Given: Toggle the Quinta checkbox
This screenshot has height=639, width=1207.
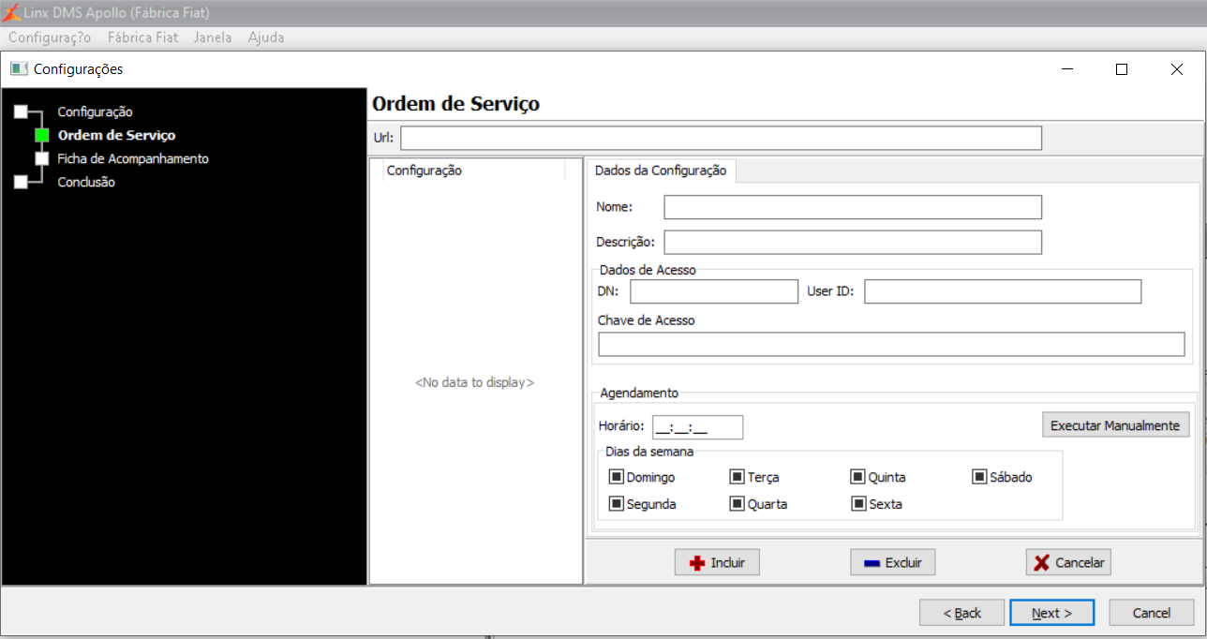Looking at the screenshot, I should (x=858, y=477).
